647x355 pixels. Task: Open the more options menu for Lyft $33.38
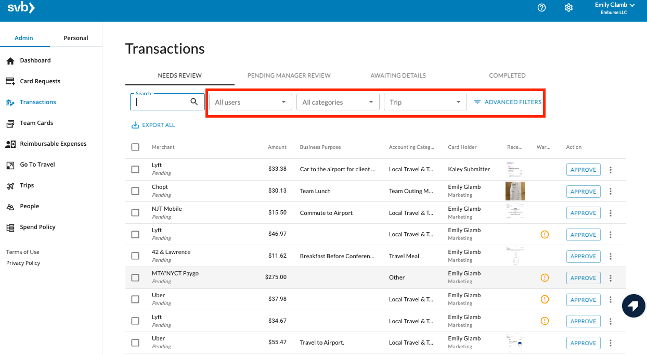611,170
